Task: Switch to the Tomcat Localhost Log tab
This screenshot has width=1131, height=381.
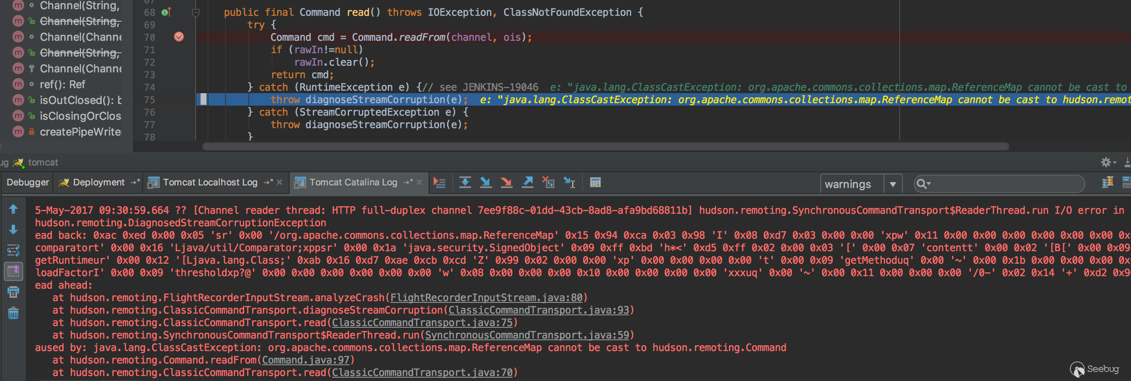Action: coord(210,182)
